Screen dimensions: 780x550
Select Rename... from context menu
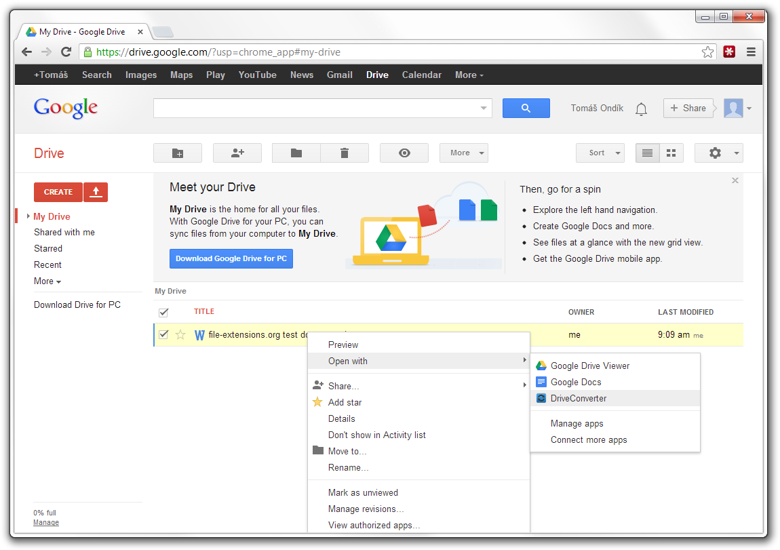coord(419,468)
